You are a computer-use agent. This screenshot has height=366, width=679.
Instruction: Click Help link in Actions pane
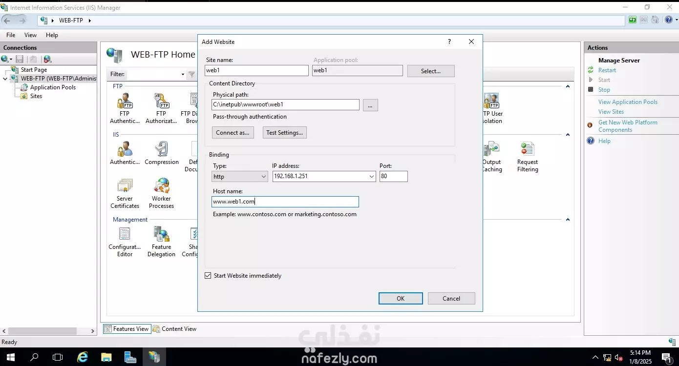604,141
